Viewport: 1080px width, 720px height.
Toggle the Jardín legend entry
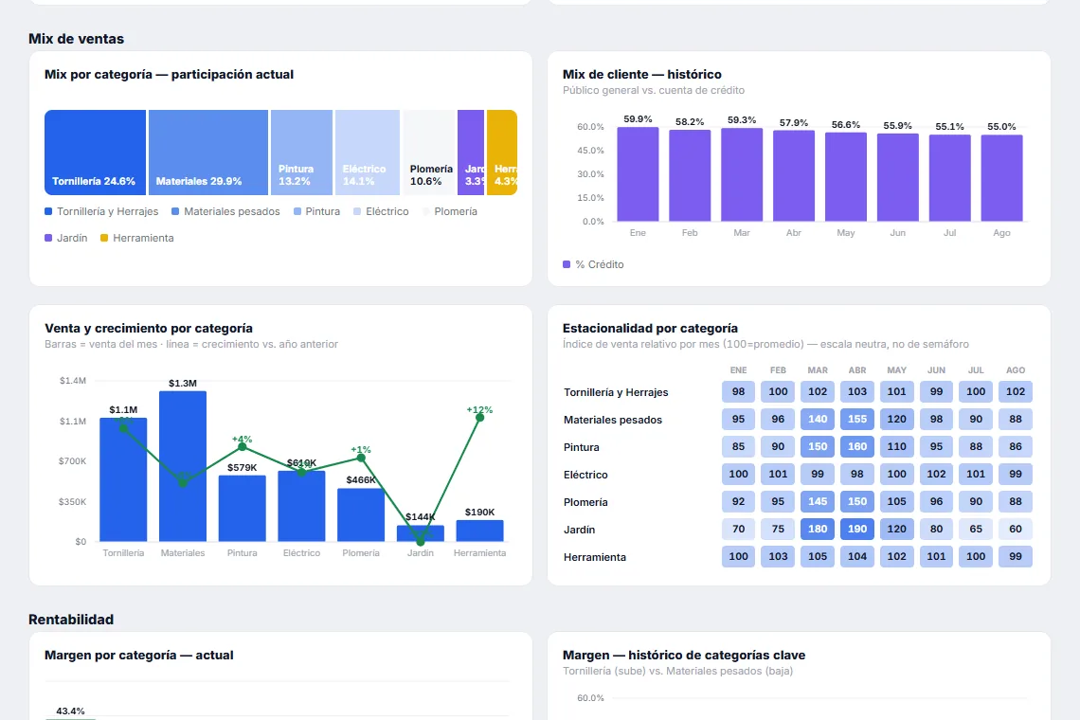[66, 238]
